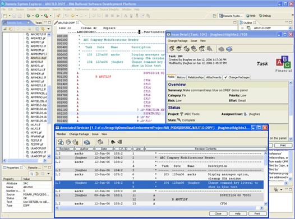Viewport: 295px width, 219px height.
Task: Open the Run button dropdown arrow
Action: 42,16
